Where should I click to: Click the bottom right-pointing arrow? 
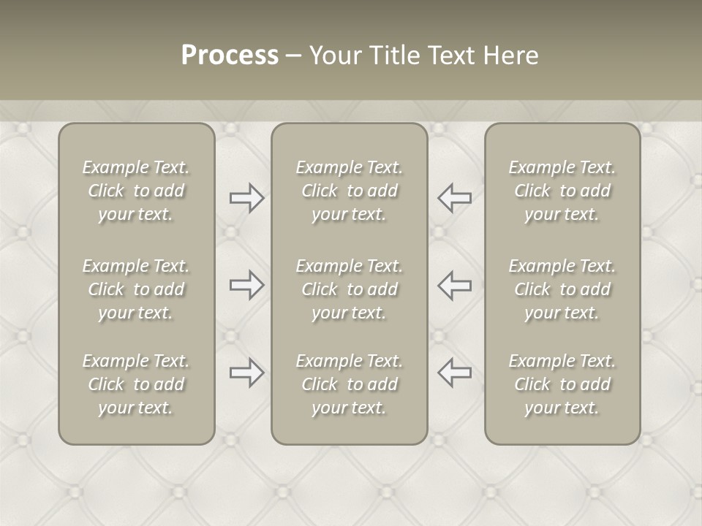click(x=247, y=373)
